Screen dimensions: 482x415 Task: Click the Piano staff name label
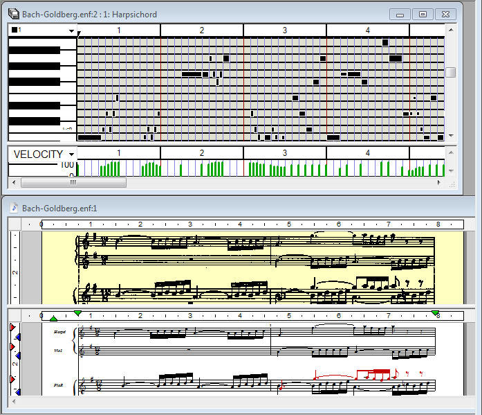(x=58, y=385)
